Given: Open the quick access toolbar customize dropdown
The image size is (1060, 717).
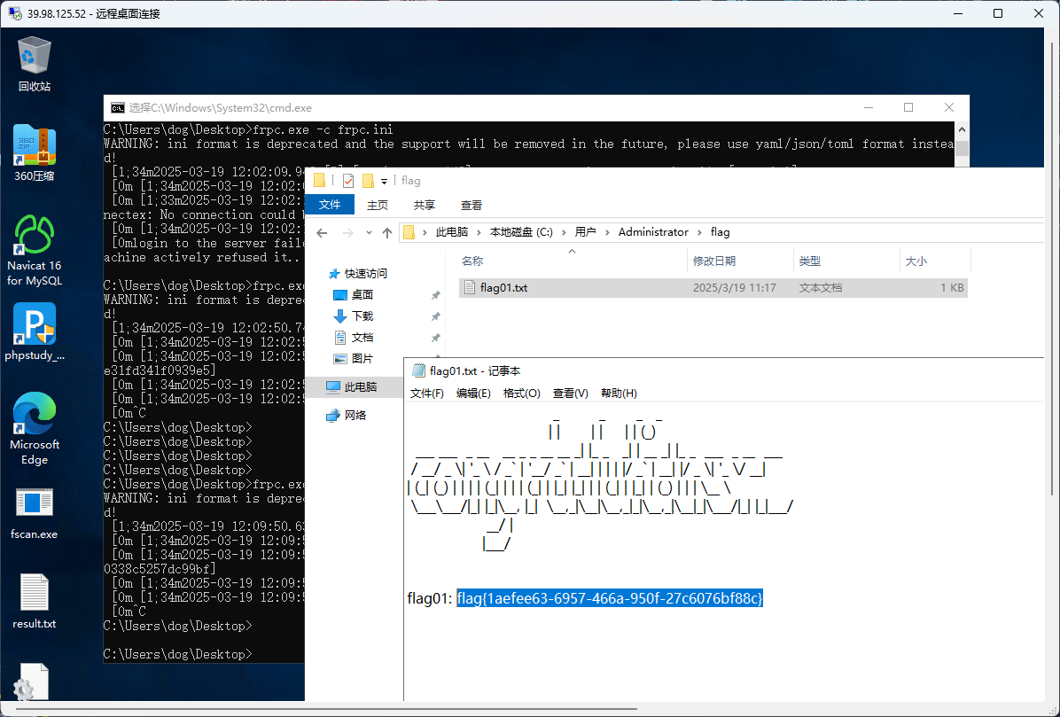Looking at the screenshot, I should (384, 181).
